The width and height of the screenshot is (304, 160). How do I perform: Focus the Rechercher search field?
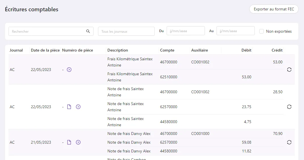tap(51, 31)
